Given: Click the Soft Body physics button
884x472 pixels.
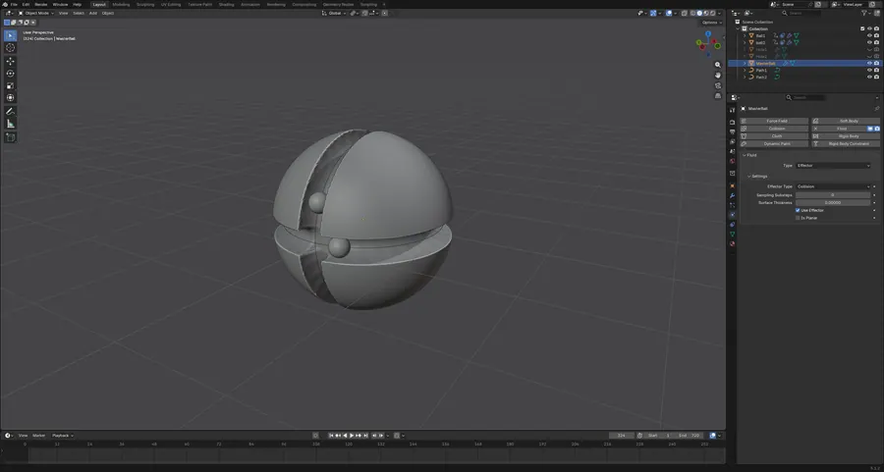Looking at the screenshot, I should [x=846, y=121].
